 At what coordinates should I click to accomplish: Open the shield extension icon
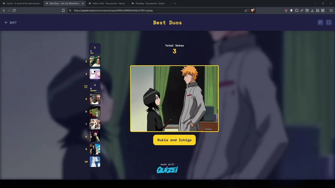[x=291, y=10]
